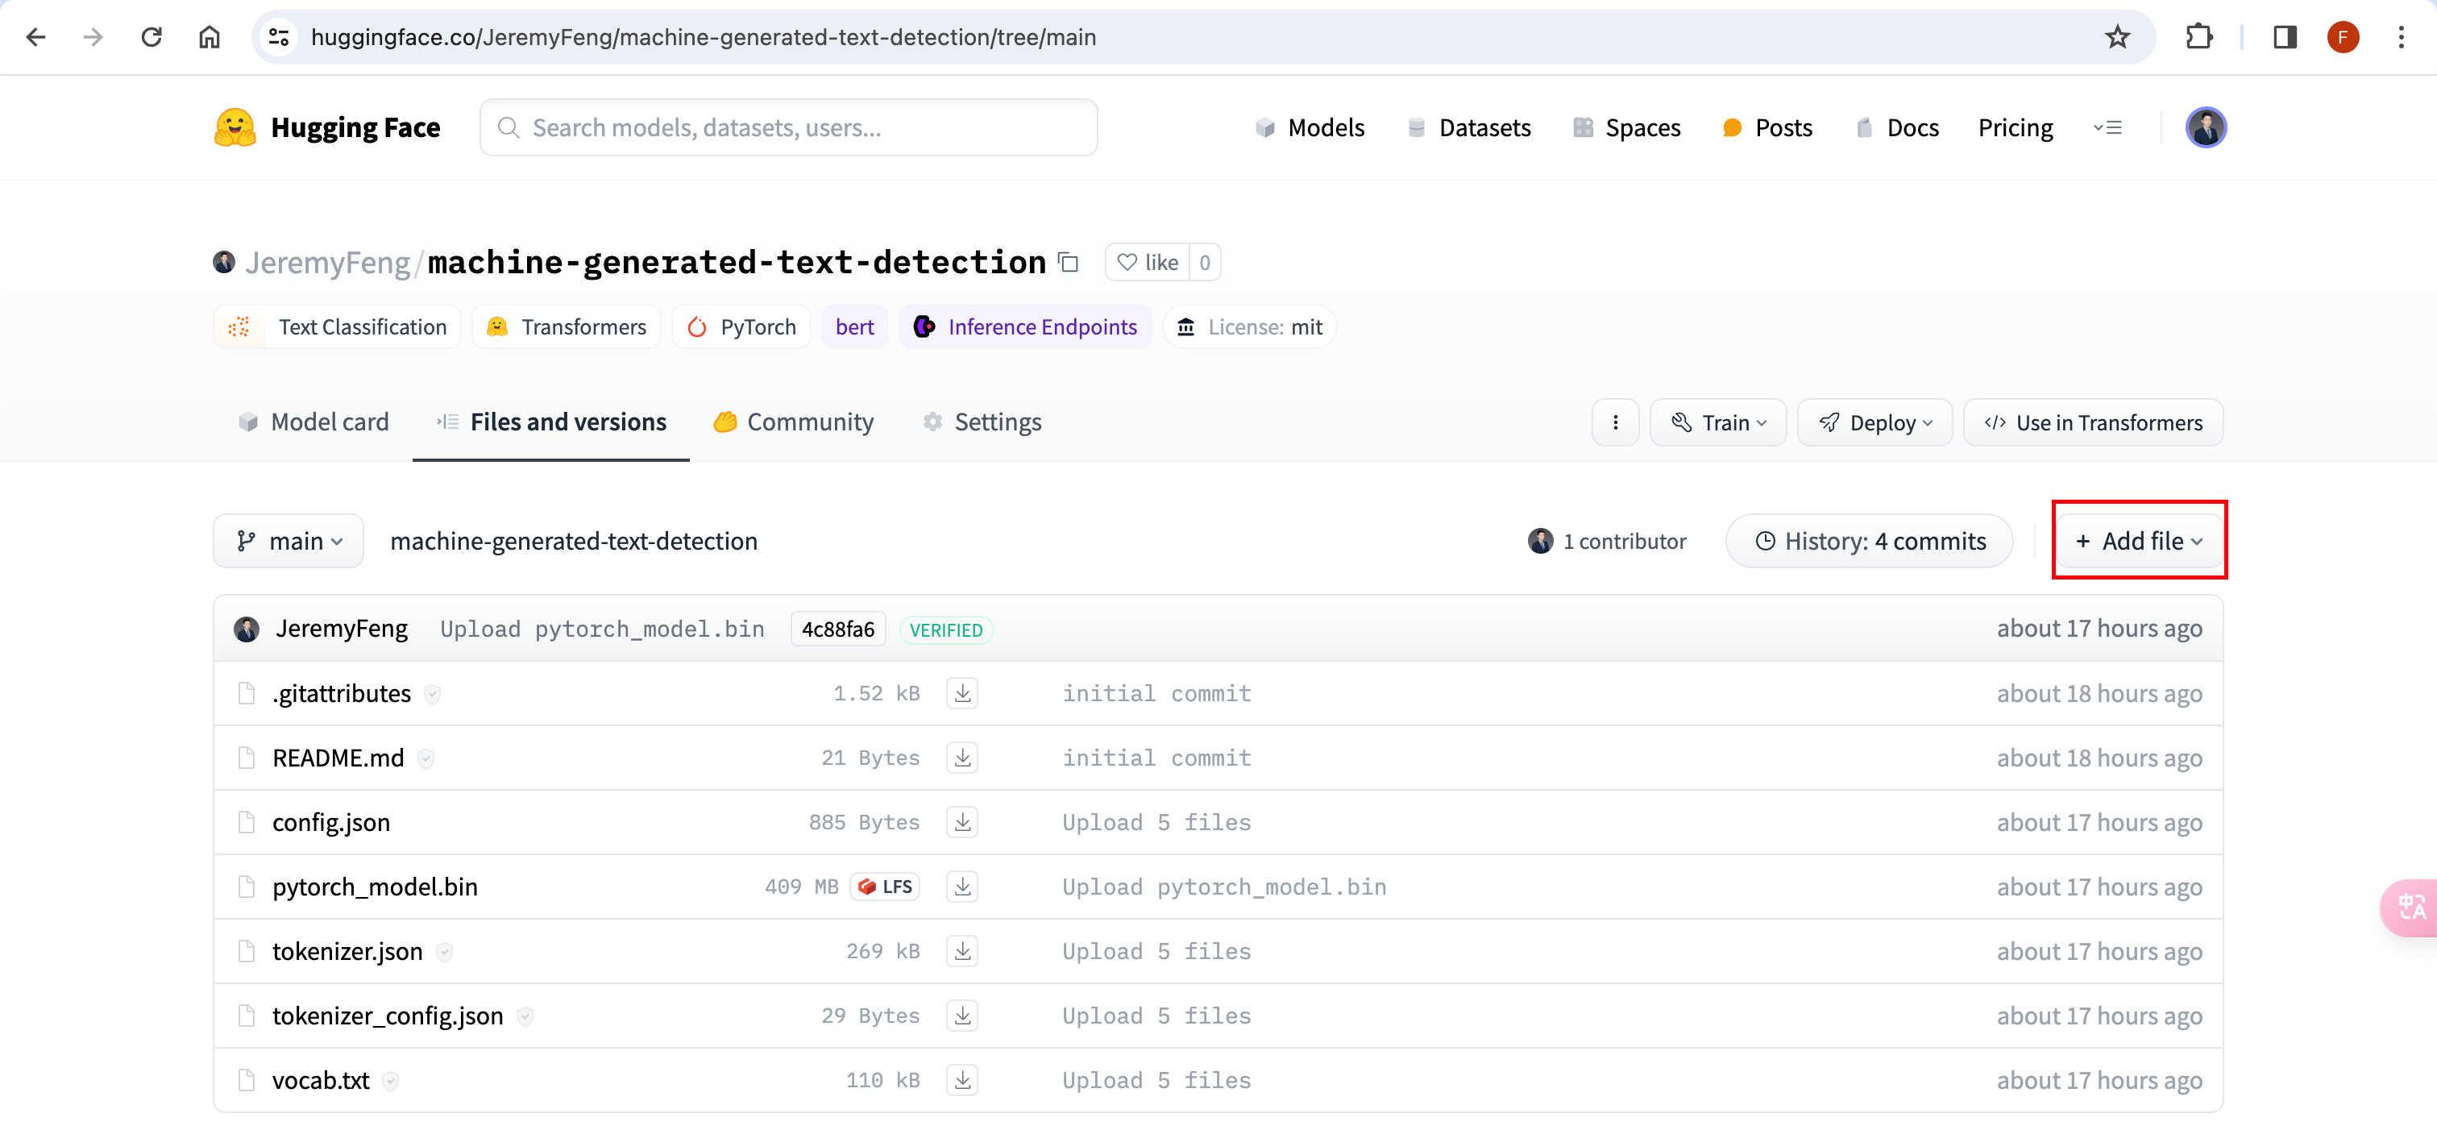Download the vocab.txt file
The image size is (2437, 1130).
tap(962, 1080)
